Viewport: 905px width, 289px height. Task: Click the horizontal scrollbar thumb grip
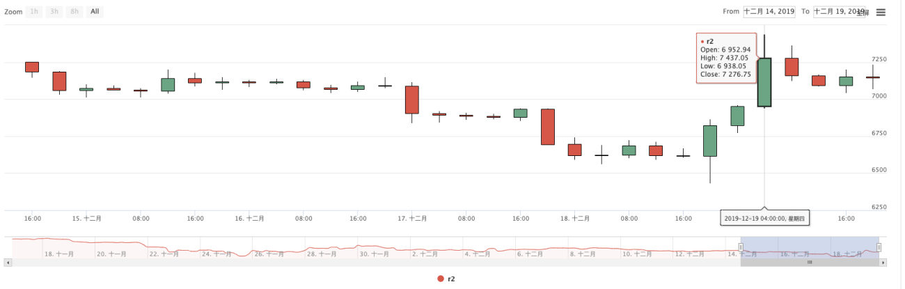point(810,263)
